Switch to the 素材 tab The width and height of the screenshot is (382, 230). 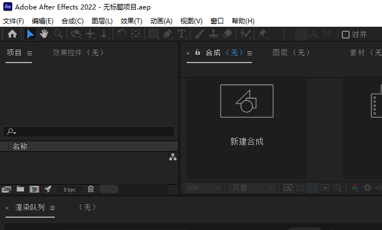[x=365, y=52]
